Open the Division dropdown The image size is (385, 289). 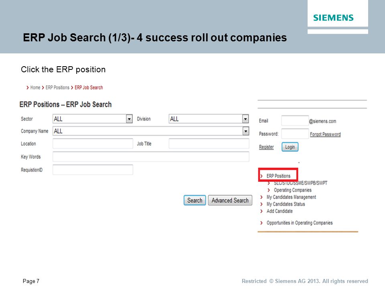(209, 119)
